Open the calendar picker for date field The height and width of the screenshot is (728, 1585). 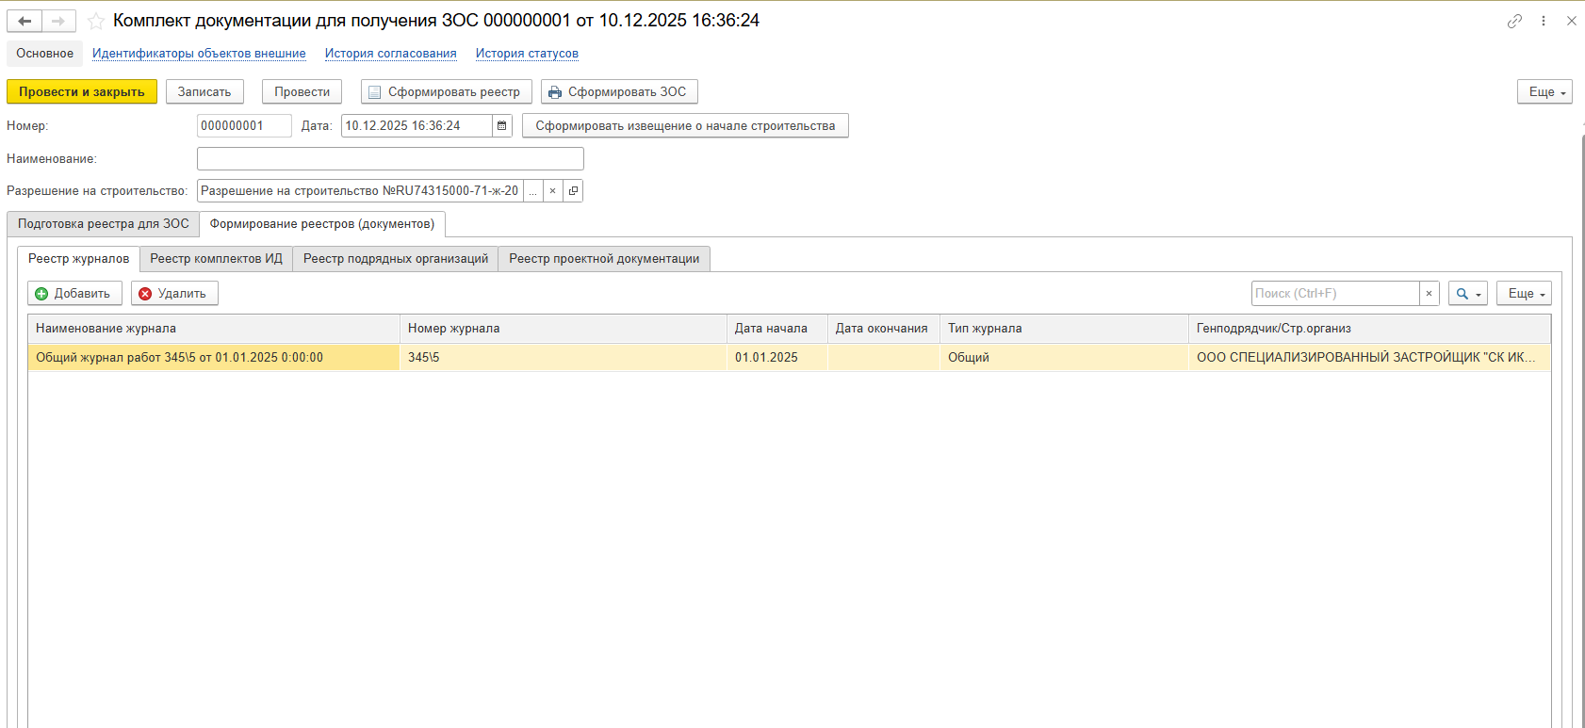[x=502, y=126]
